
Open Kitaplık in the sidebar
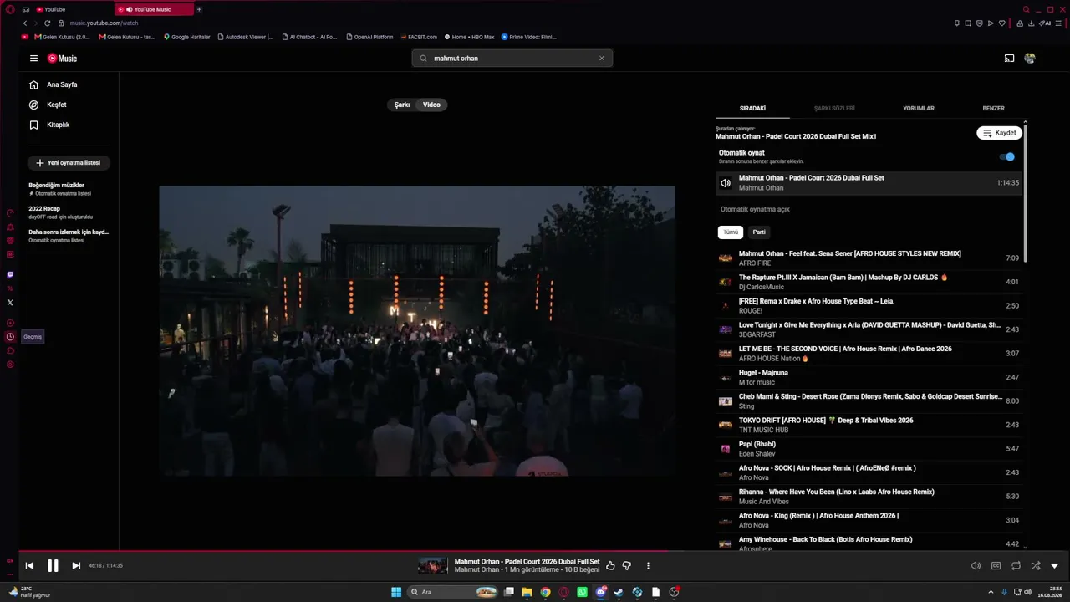tap(69, 125)
